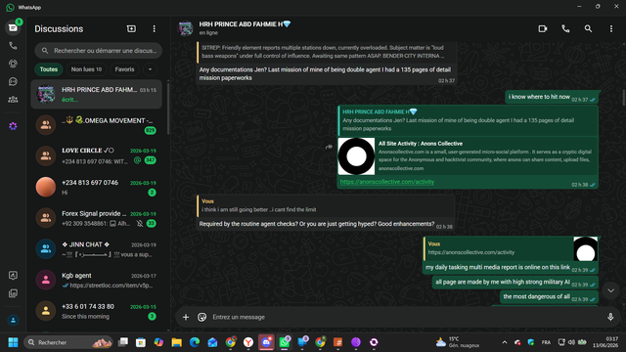Select the Non lues 10 filter
626x352 pixels.
click(x=86, y=69)
